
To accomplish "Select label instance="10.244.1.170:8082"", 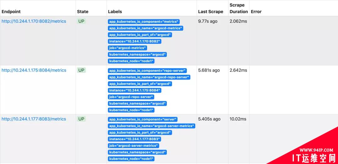I will click(x=135, y=41).
